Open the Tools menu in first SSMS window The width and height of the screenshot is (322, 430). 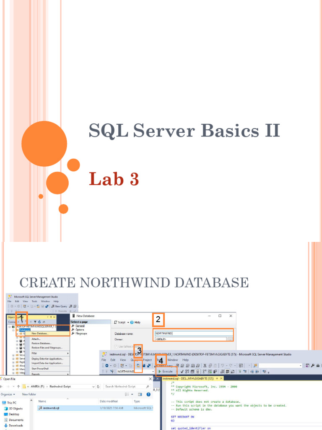pos(34,301)
